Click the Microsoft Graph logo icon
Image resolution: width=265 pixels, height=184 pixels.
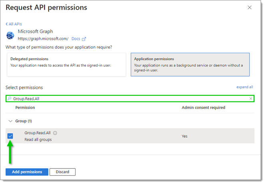(x=10, y=36)
